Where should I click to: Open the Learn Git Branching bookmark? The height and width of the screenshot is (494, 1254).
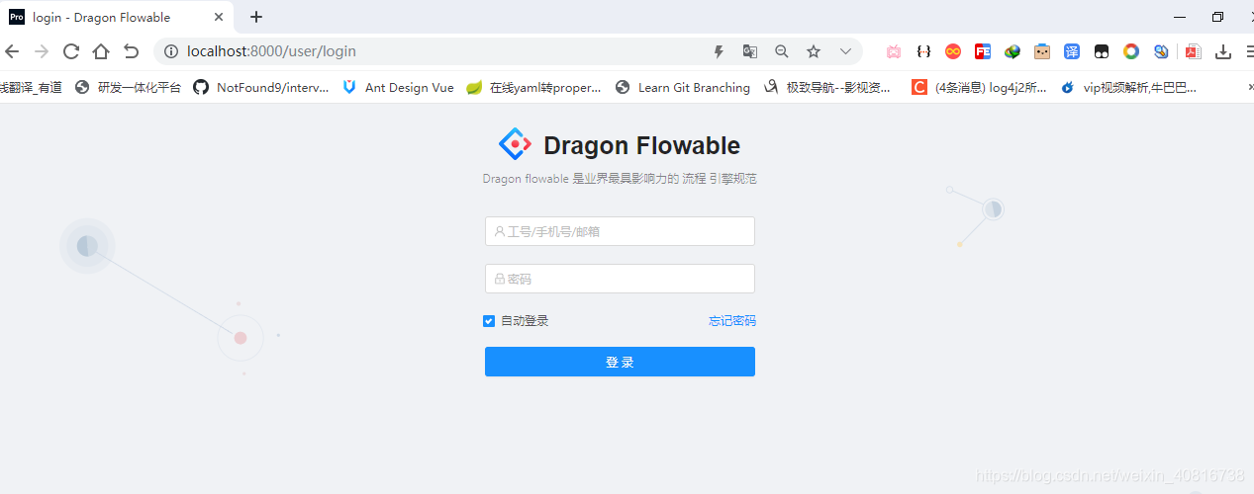(683, 87)
